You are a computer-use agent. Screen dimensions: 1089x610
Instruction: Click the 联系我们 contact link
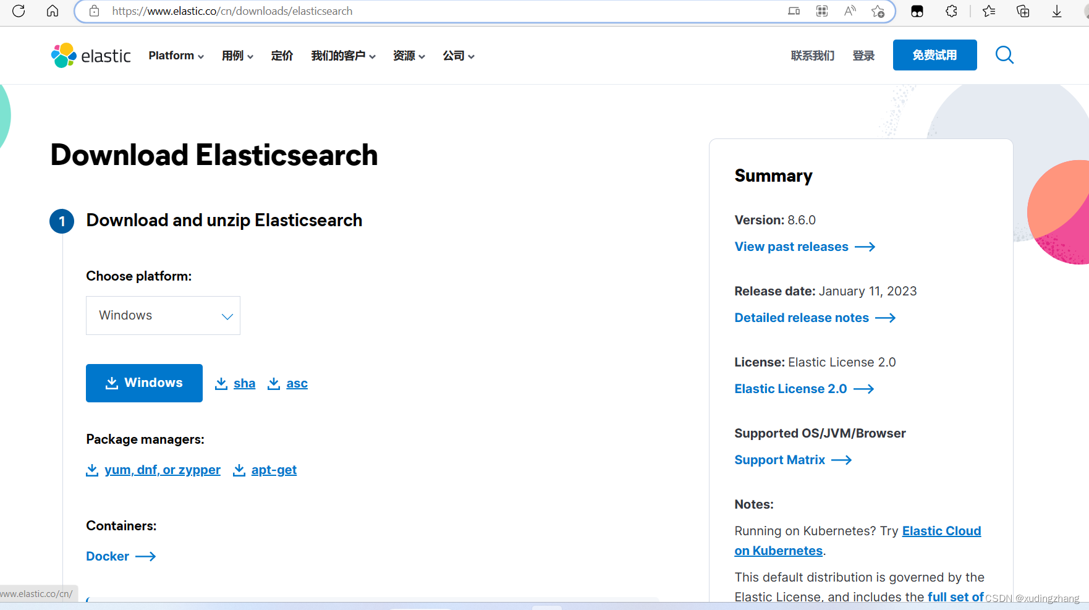[x=813, y=56]
